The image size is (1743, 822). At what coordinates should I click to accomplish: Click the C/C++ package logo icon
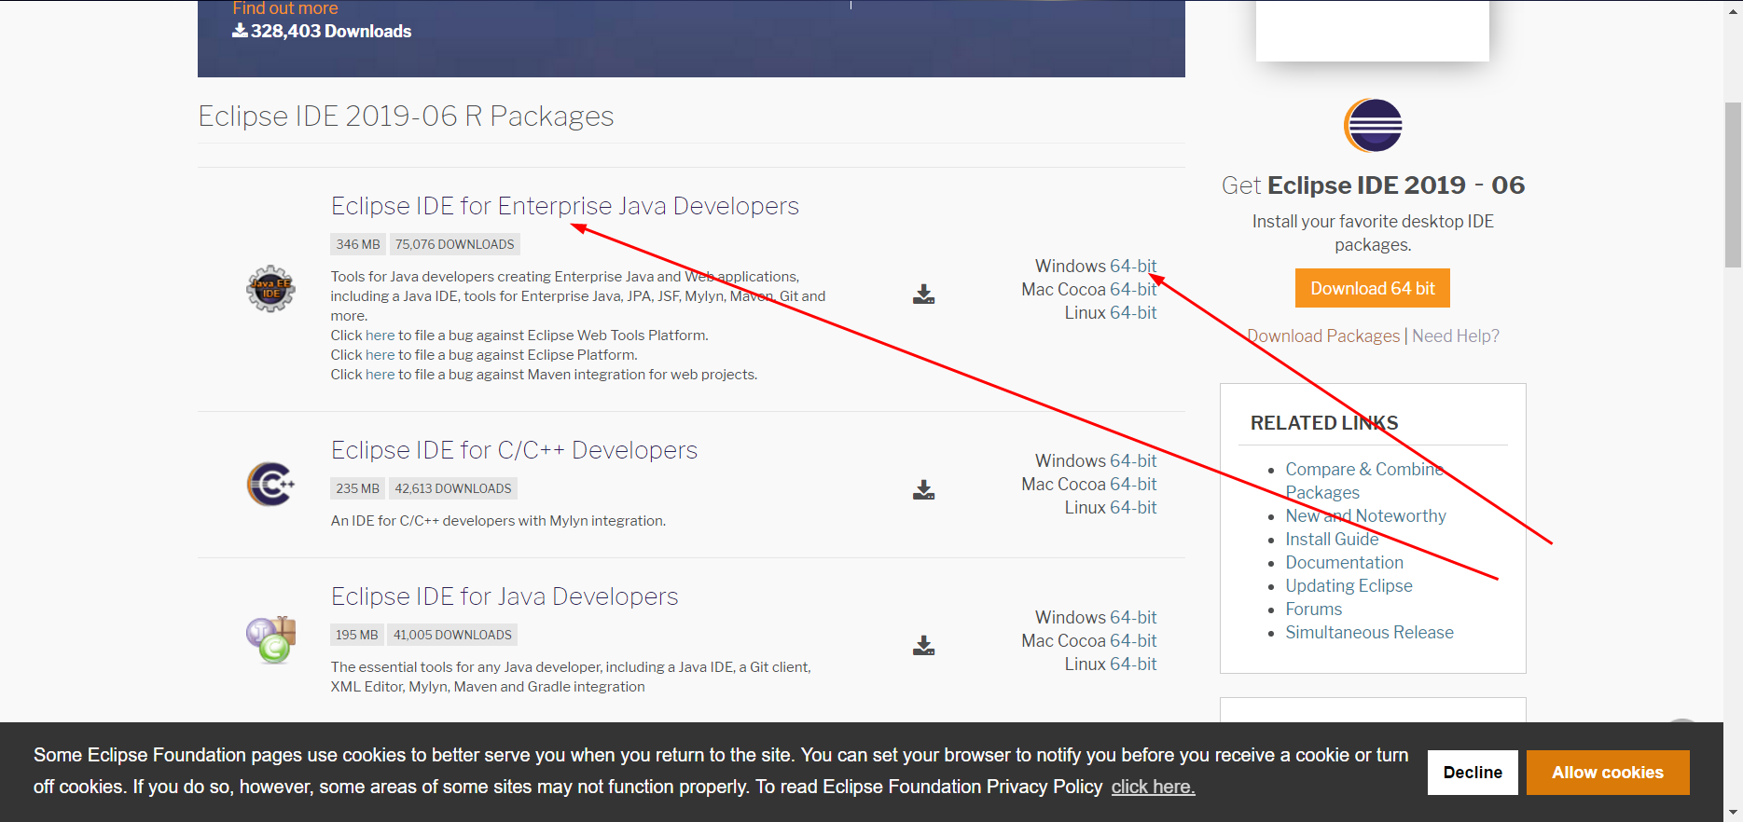click(270, 484)
